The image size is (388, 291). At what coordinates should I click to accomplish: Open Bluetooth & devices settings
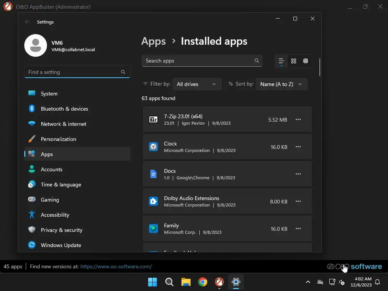click(x=77, y=109)
